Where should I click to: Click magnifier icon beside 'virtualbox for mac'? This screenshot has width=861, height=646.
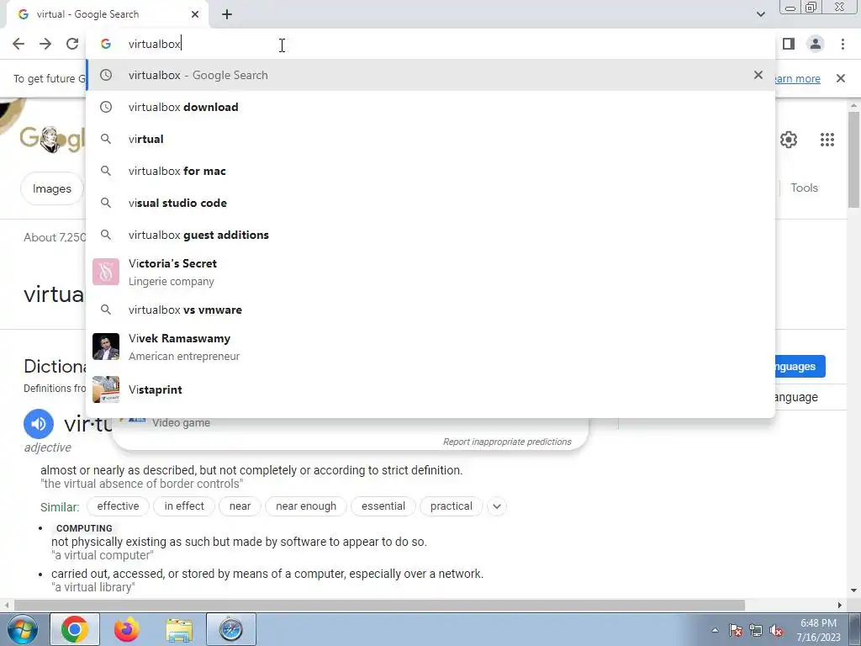point(106,171)
